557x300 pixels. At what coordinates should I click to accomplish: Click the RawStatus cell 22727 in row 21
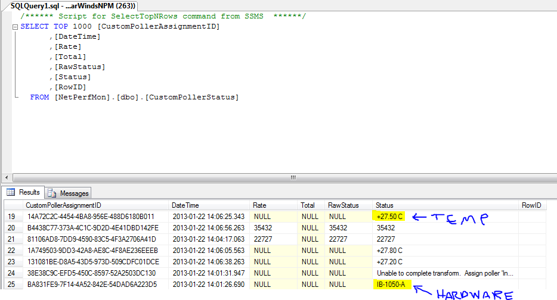(348, 239)
